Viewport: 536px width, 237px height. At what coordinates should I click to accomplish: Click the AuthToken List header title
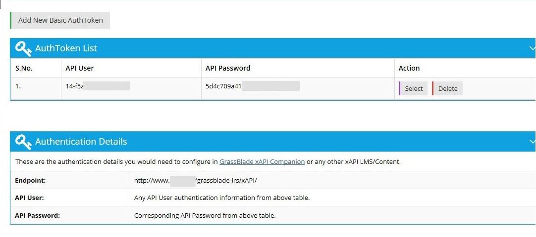66,48
